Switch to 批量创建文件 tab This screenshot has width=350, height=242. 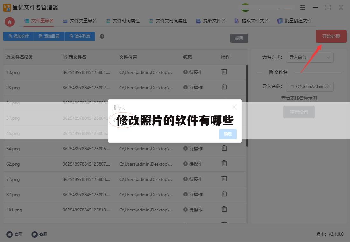click(x=294, y=21)
